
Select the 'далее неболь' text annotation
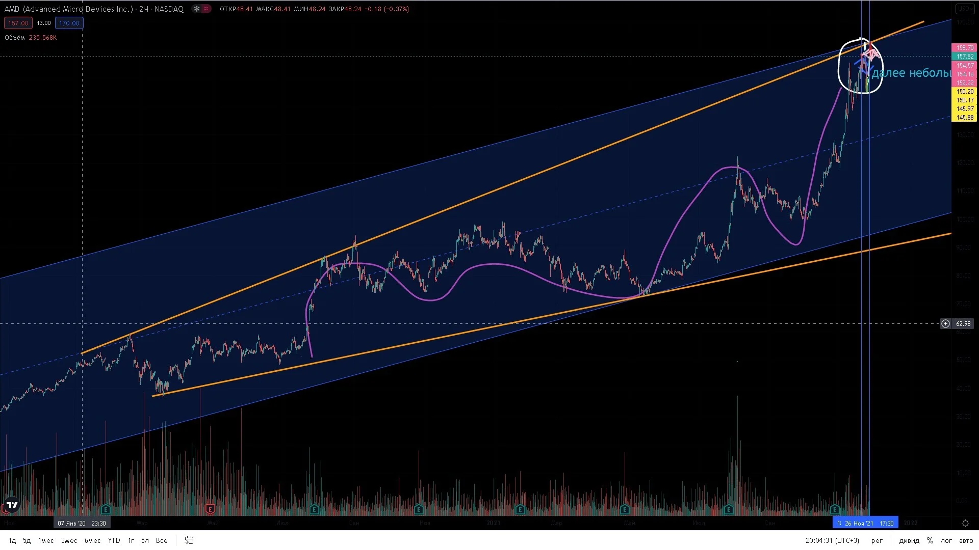(911, 73)
